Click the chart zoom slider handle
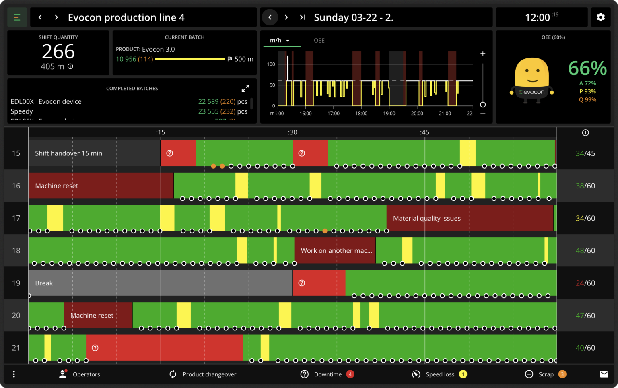Screen dimensions: 618x388 point(483,105)
